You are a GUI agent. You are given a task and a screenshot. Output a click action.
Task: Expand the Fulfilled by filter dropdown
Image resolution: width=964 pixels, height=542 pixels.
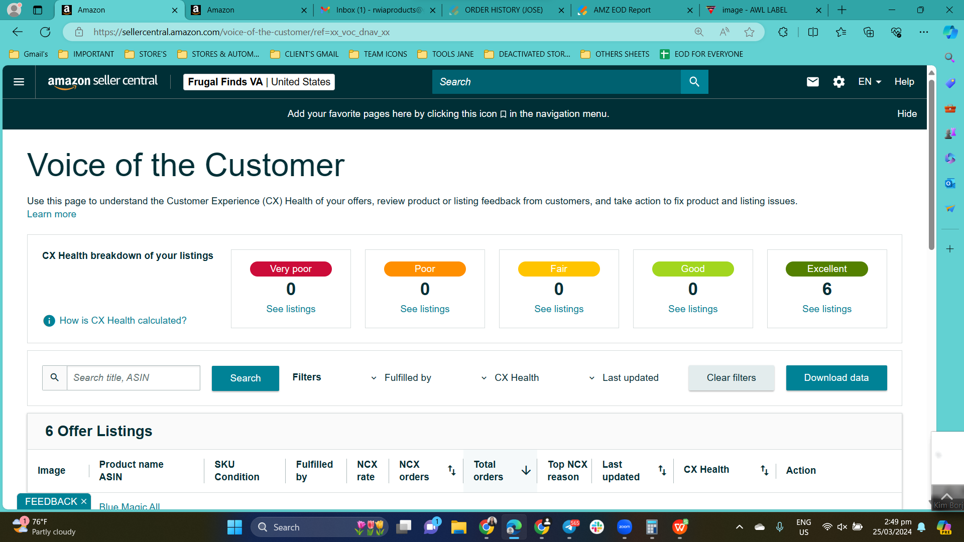point(402,378)
